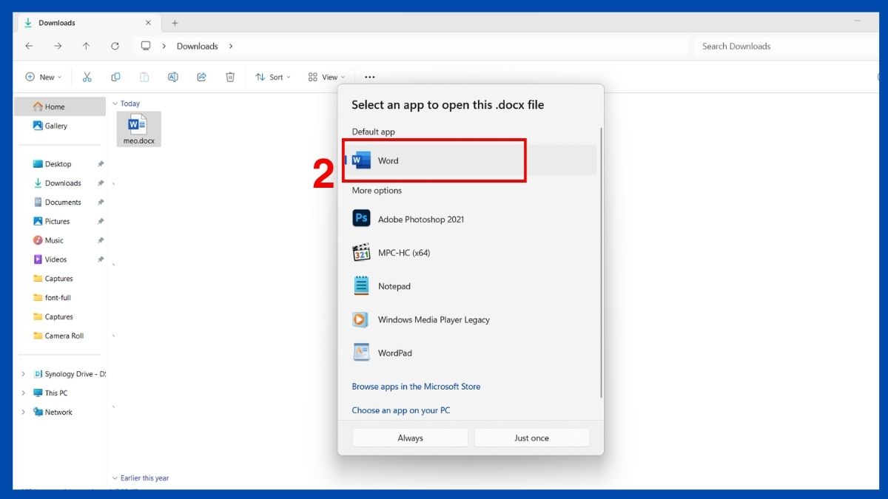Select the meo.docx file
The height and width of the screenshot is (499, 888).
pyautogui.click(x=139, y=129)
